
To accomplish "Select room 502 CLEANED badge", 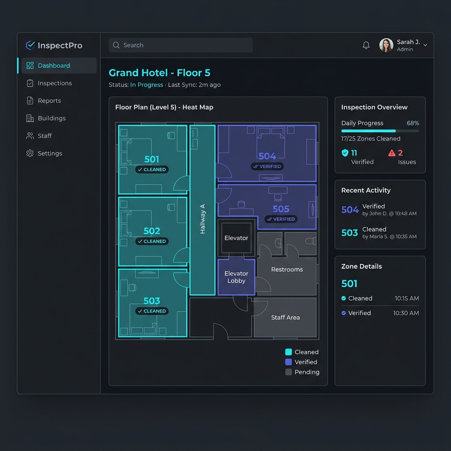I will click(x=152, y=241).
